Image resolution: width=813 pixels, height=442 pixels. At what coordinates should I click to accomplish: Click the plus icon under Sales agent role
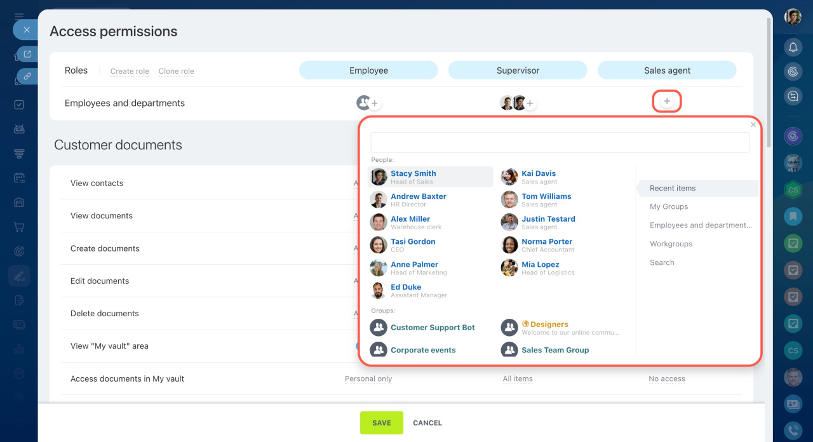point(667,102)
